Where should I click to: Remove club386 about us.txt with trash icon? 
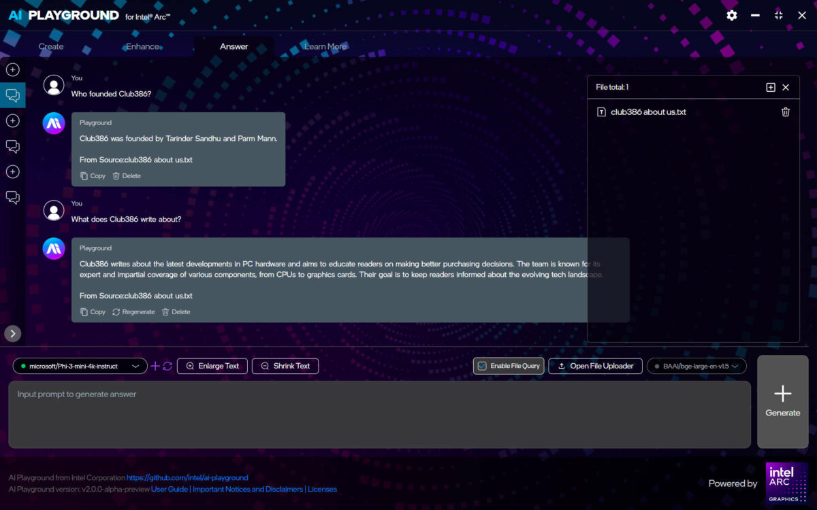click(786, 112)
